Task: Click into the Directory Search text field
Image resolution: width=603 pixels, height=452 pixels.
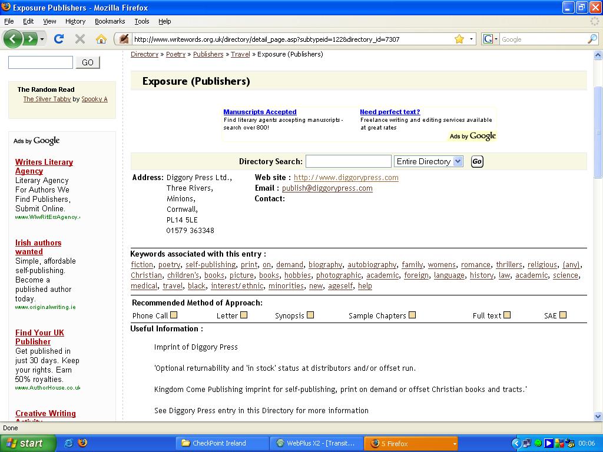Action: (349, 161)
